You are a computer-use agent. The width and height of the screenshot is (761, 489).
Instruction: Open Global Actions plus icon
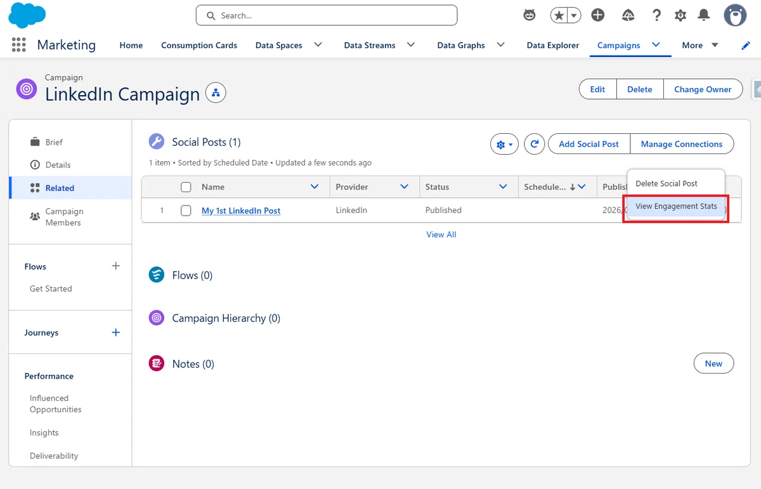597,15
